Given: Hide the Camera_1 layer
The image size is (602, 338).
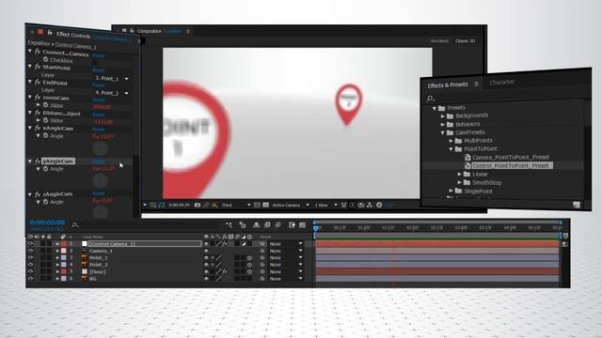Looking at the screenshot, I should pyautogui.click(x=30, y=251).
